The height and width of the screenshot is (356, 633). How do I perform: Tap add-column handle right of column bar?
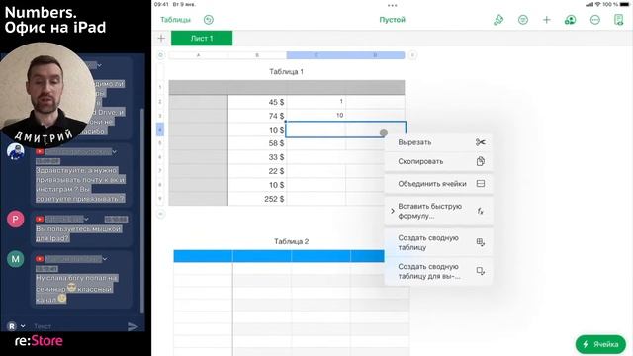pyautogui.click(x=412, y=55)
